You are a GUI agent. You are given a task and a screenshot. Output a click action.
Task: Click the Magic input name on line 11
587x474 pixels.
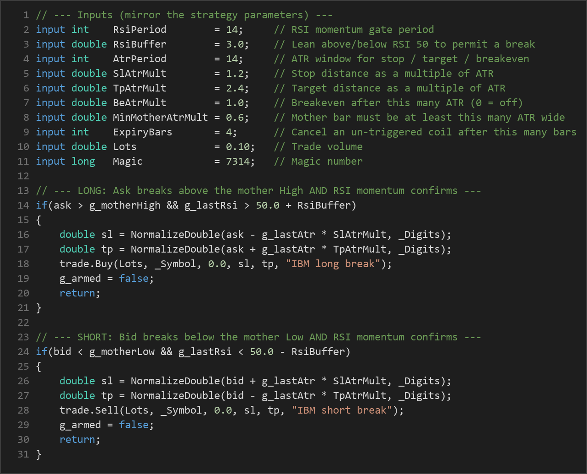pyautogui.click(x=128, y=162)
